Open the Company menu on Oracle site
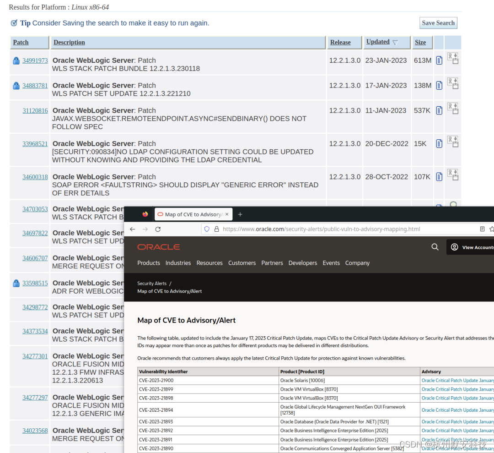The image size is (494, 453). 357,263
